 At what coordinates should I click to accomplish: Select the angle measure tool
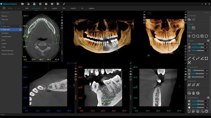click(x=202, y=58)
